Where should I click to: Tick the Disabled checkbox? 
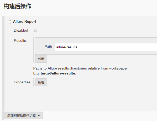pyautogui.click(x=36, y=30)
